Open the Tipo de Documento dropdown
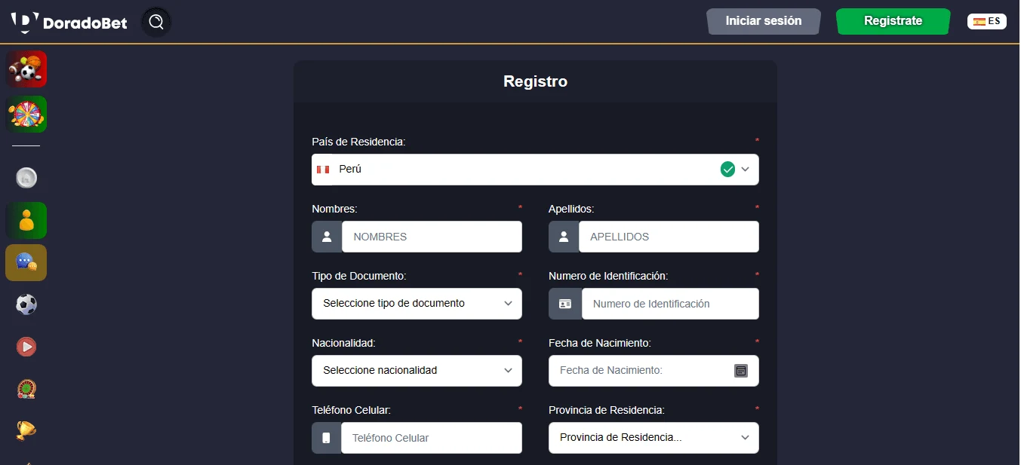 tap(417, 304)
